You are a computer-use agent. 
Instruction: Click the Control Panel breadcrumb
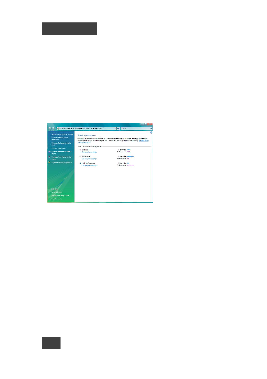point(67,129)
